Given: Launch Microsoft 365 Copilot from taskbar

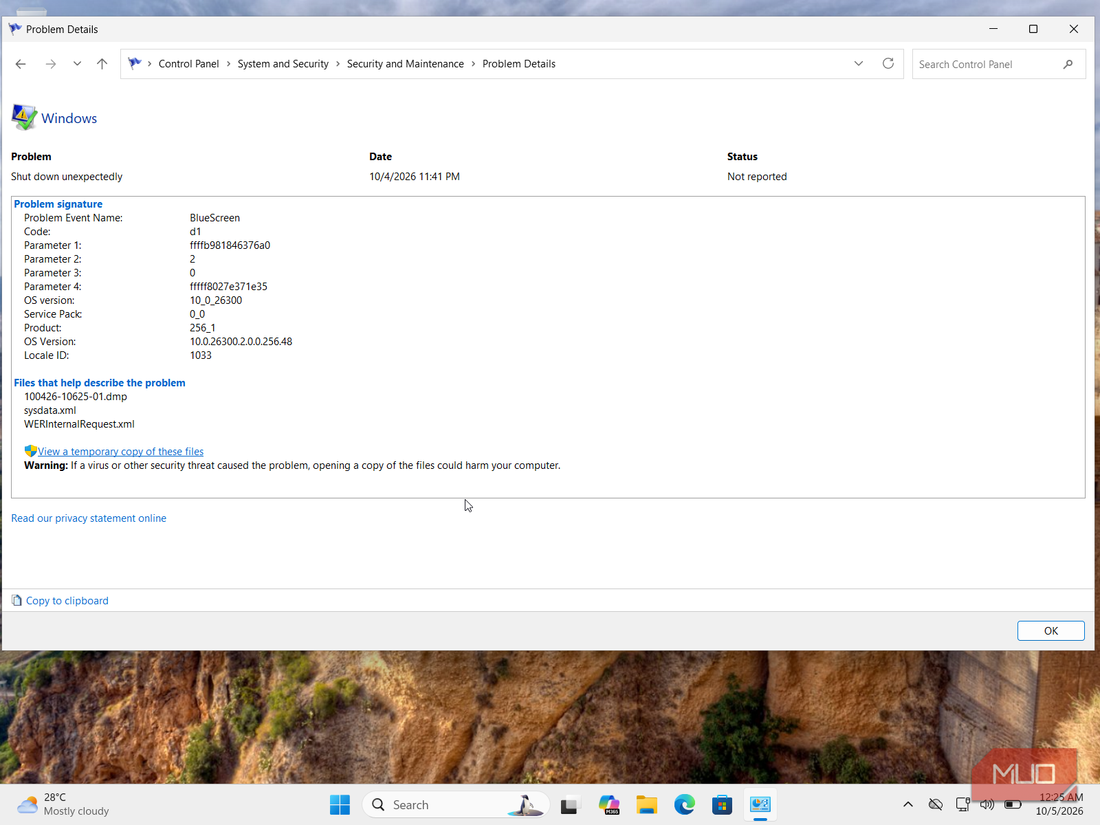Looking at the screenshot, I should [609, 804].
